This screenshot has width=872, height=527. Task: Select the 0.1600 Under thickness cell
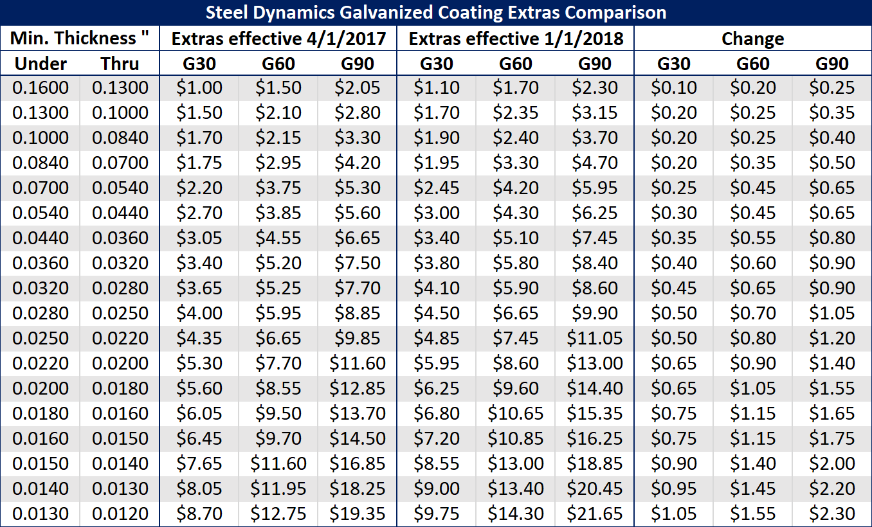[x=41, y=88]
